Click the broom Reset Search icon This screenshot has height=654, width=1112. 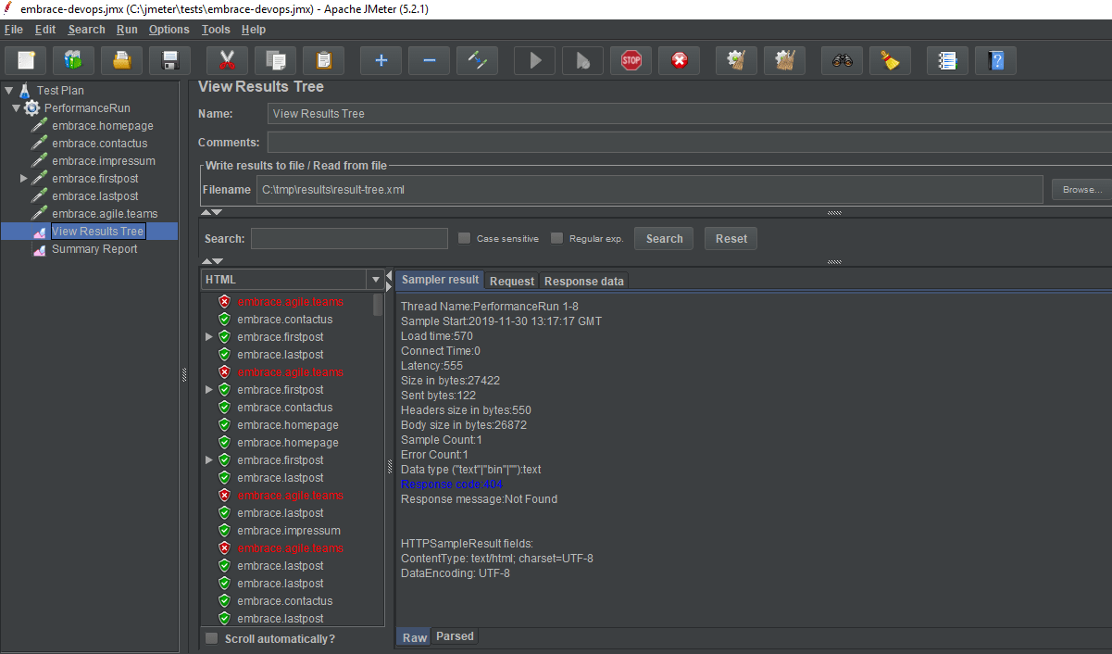pyautogui.click(x=890, y=61)
